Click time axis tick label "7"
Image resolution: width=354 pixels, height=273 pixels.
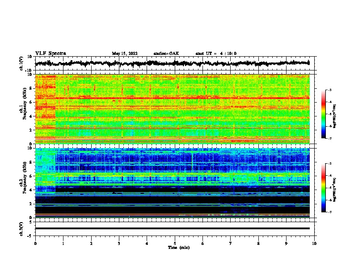[x=231, y=244]
